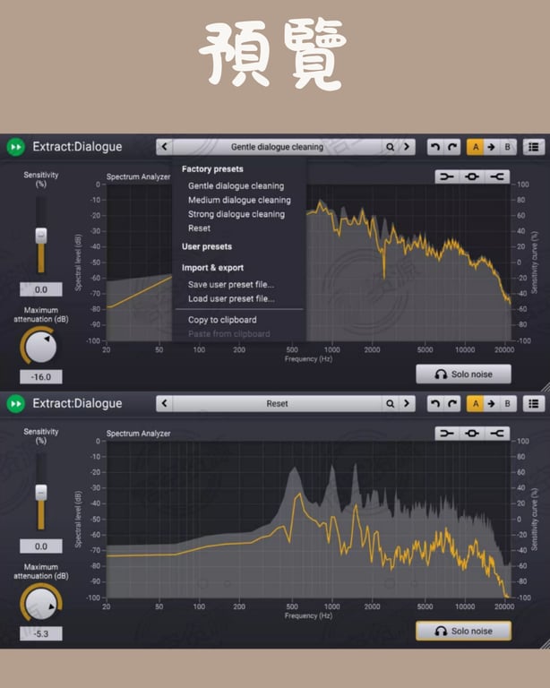Select 'Load user preset file...' option
Screen dimensions: 550x688
point(232,298)
